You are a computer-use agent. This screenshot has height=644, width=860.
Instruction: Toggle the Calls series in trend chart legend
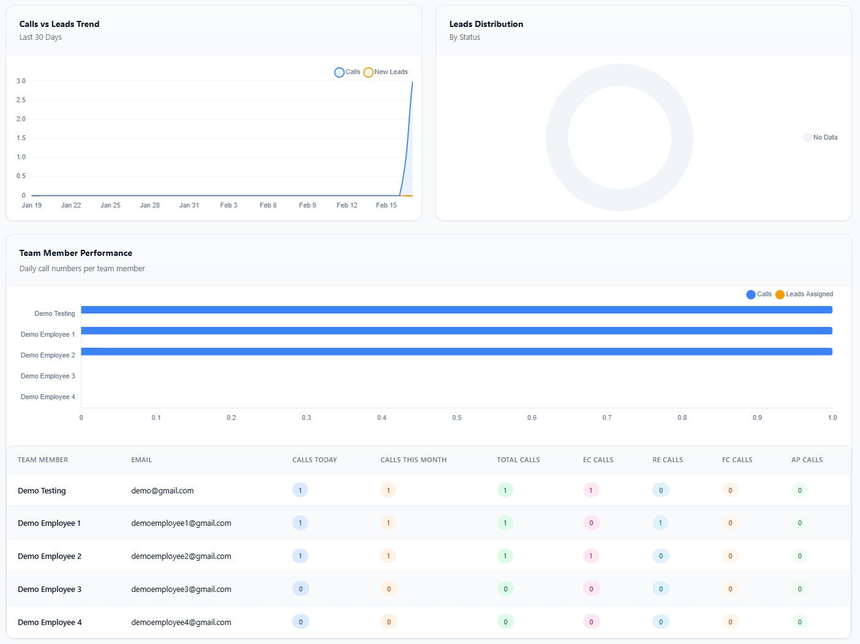[x=347, y=72]
